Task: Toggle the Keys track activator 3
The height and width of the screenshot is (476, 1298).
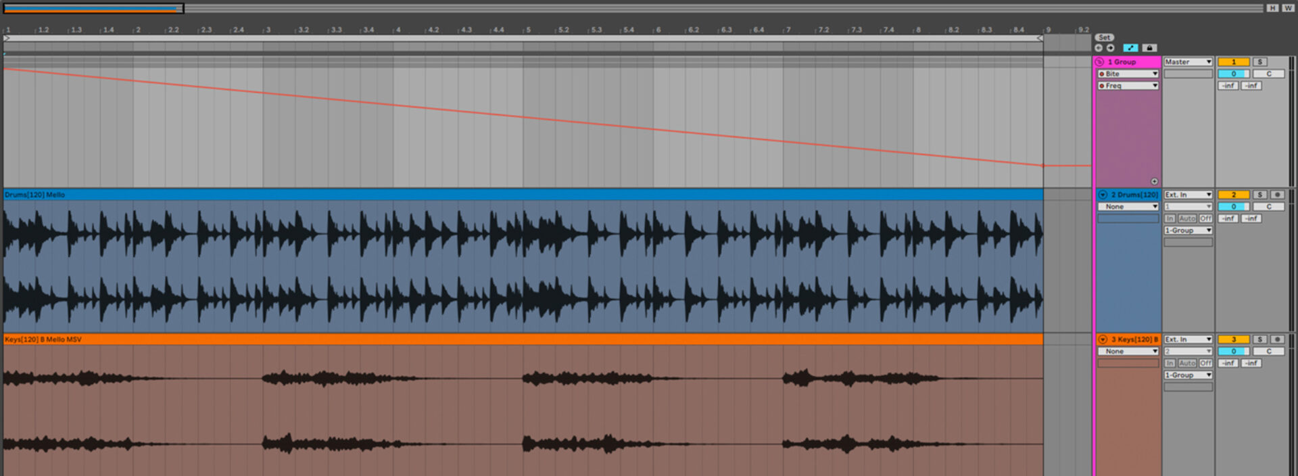Action: click(1234, 339)
